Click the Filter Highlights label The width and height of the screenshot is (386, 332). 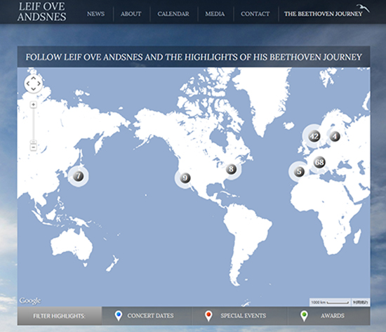pyautogui.click(x=60, y=316)
